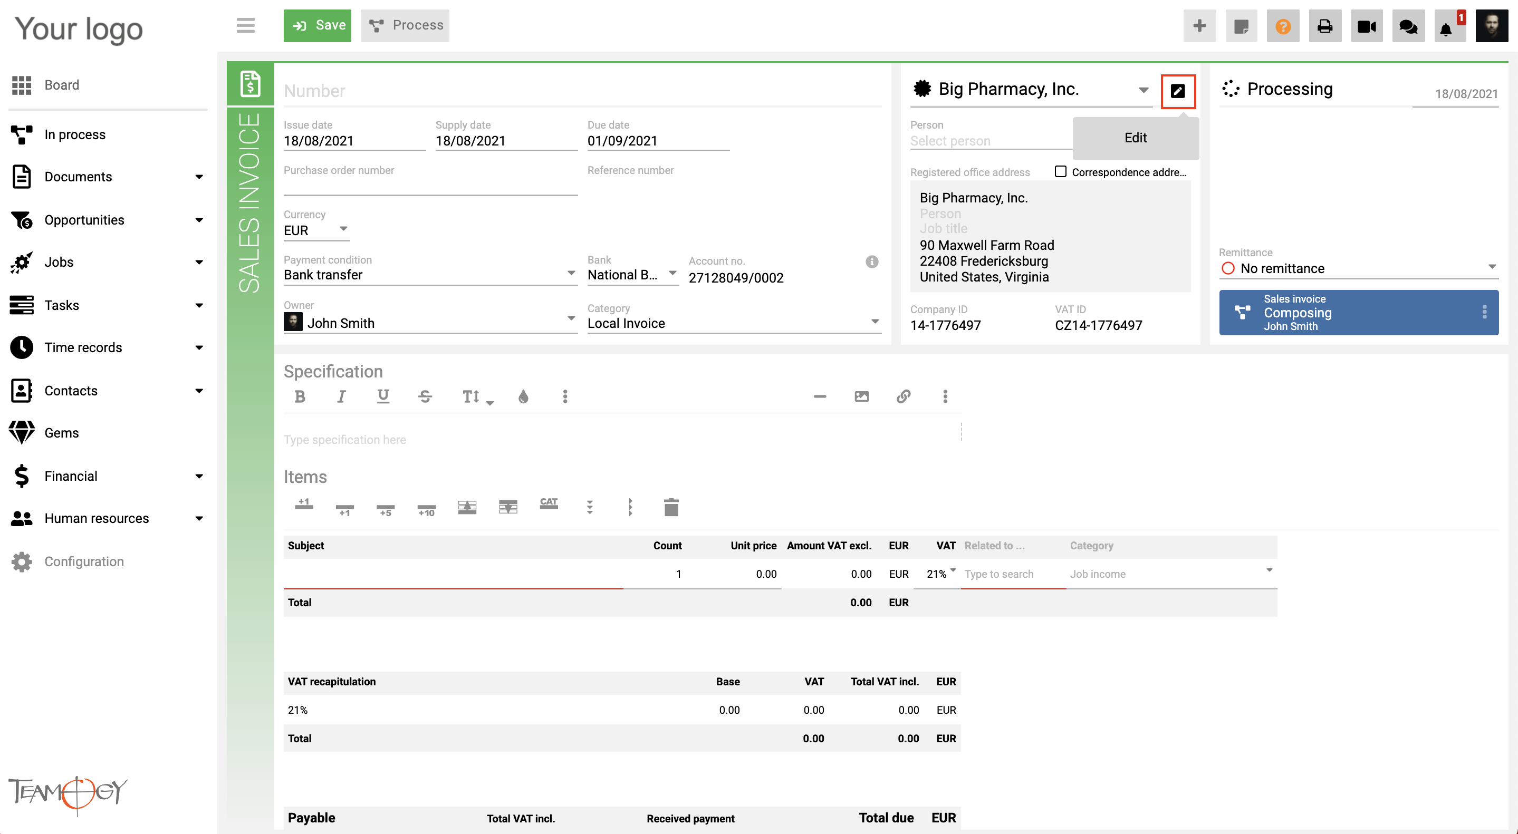
Task: Click the printer icon
Action: pos(1325,25)
